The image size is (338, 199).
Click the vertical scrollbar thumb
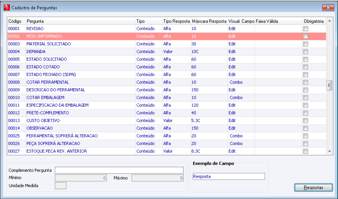(x=329, y=85)
